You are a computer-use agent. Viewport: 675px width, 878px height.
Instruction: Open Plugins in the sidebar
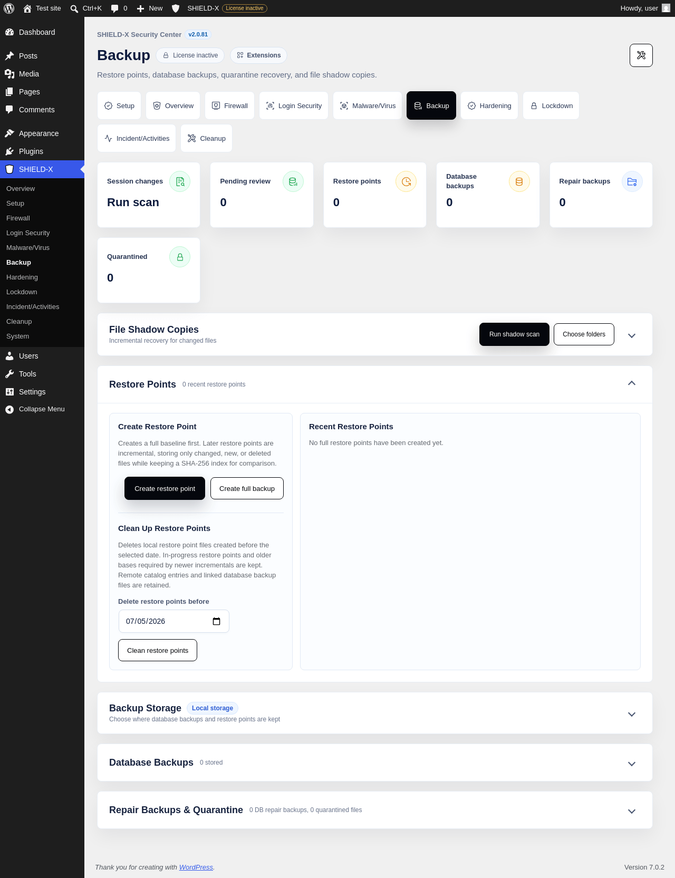pos(42,151)
